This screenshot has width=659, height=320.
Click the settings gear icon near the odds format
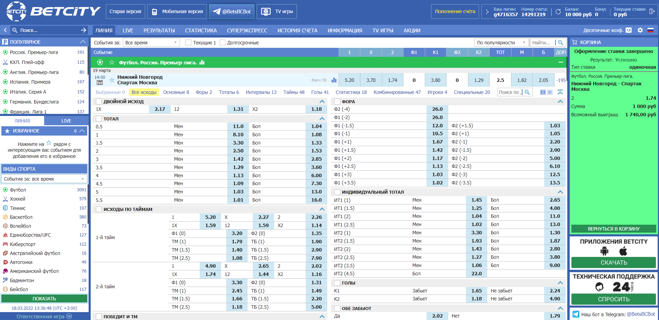(x=640, y=30)
